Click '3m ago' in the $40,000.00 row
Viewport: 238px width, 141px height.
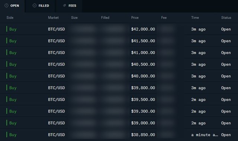point(198,76)
